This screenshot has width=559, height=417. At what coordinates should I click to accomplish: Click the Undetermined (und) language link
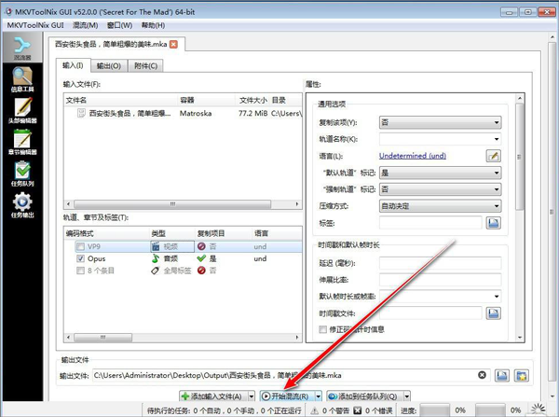pos(413,156)
